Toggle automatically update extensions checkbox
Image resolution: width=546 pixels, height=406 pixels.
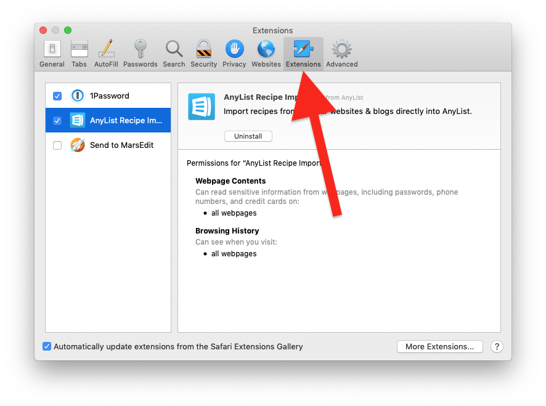tap(47, 346)
